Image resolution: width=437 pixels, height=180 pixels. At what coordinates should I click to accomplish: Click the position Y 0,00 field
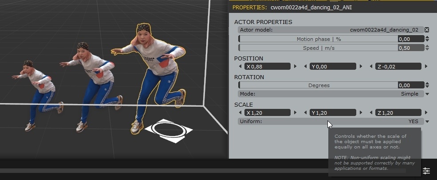pyautogui.click(x=333, y=66)
